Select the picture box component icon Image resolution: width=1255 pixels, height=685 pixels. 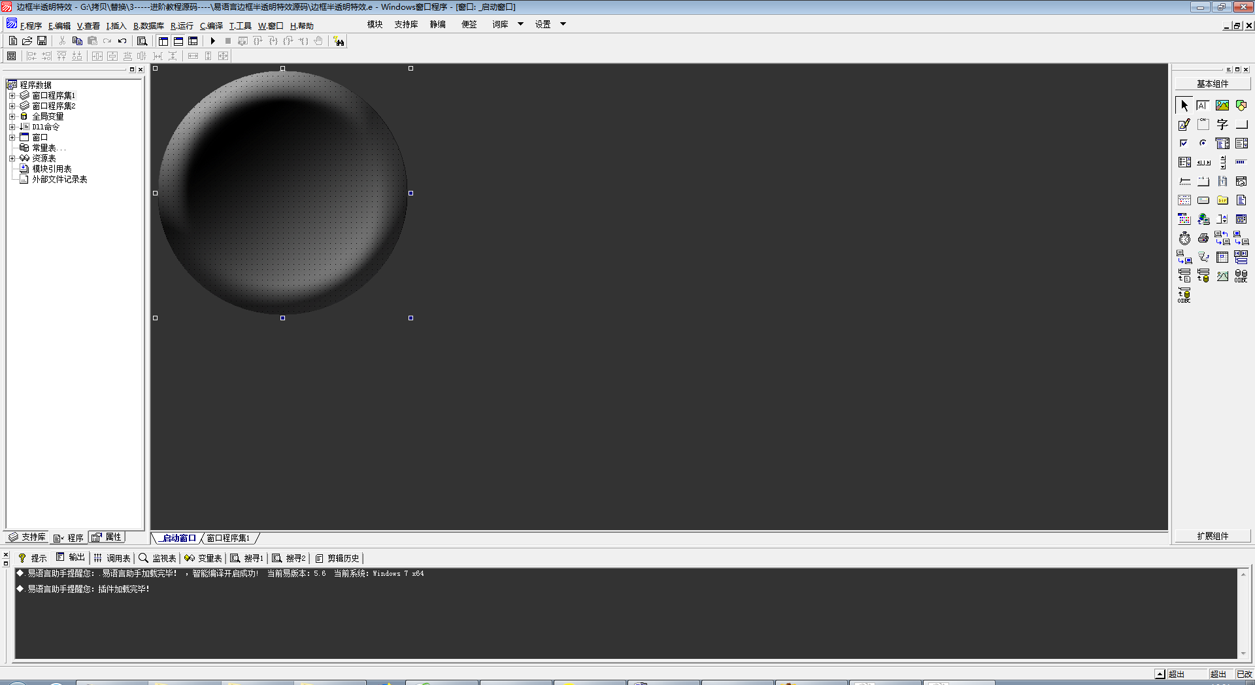click(x=1222, y=105)
